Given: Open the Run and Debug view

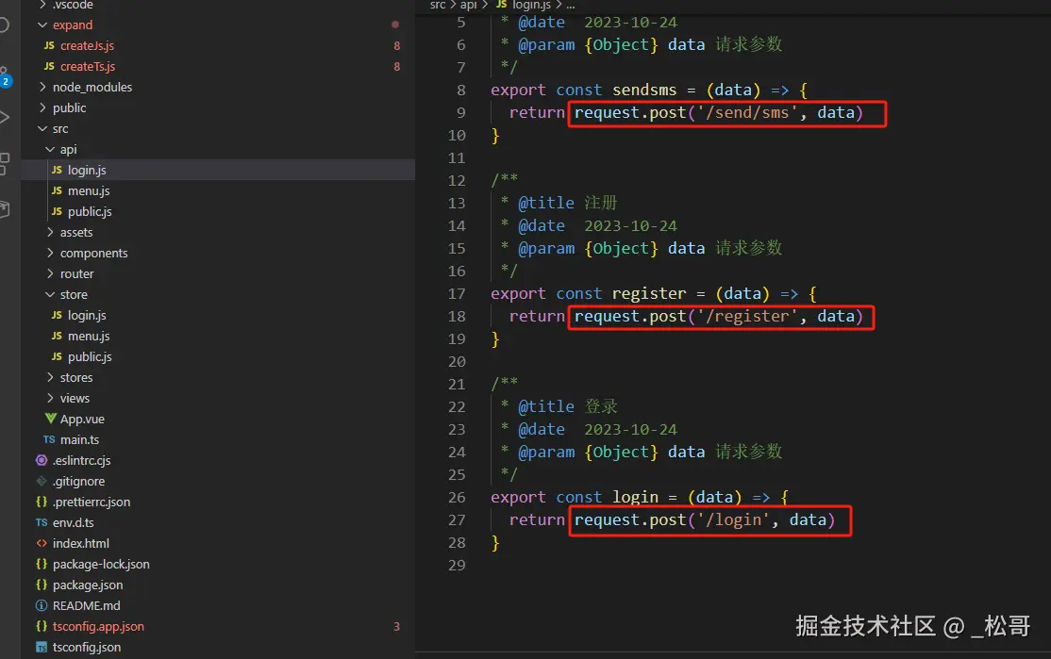Looking at the screenshot, I should click(x=5, y=118).
